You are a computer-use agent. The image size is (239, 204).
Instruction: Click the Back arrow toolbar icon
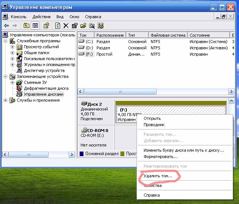(6, 26)
